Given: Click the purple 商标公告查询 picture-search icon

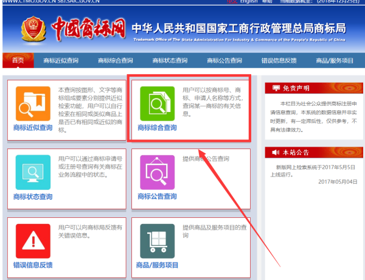Looking at the screenshot, I should tap(158, 172).
